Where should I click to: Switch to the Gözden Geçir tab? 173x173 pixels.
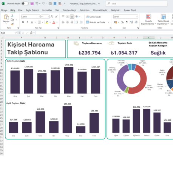70,10
